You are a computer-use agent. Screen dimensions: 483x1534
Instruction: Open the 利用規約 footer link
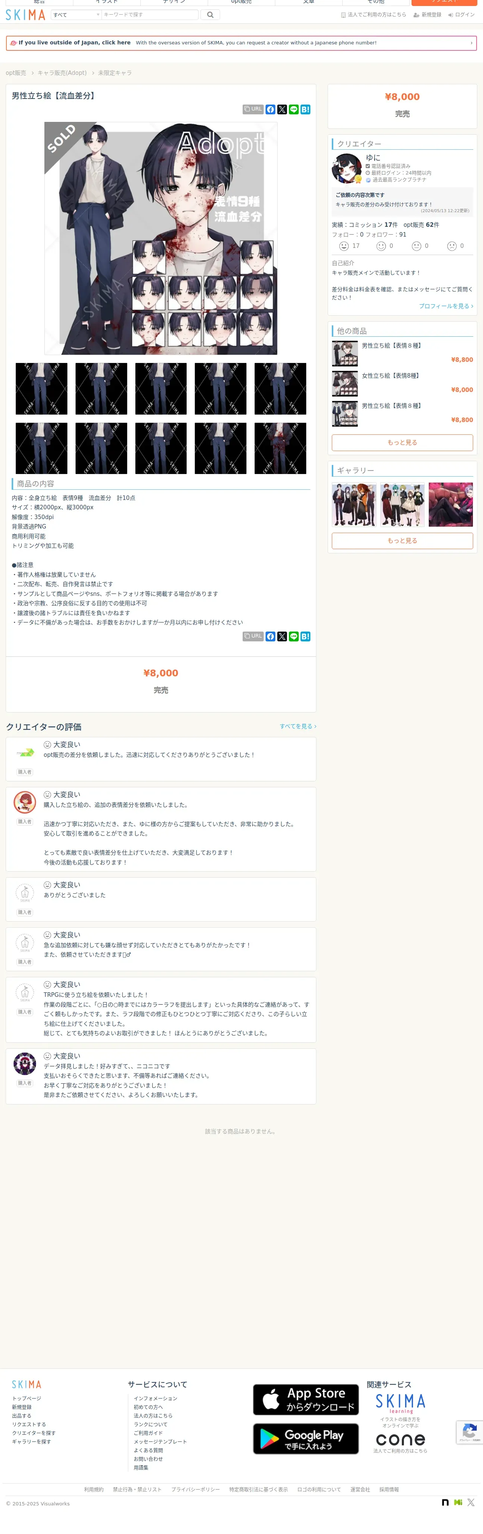click(94, 1489)
